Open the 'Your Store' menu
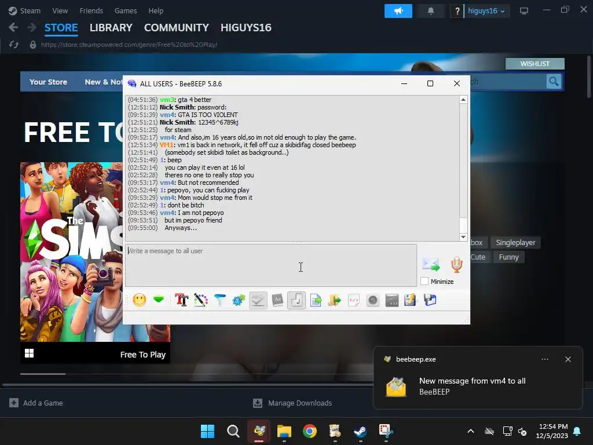The image size is (593, 445). coord(49,82)
